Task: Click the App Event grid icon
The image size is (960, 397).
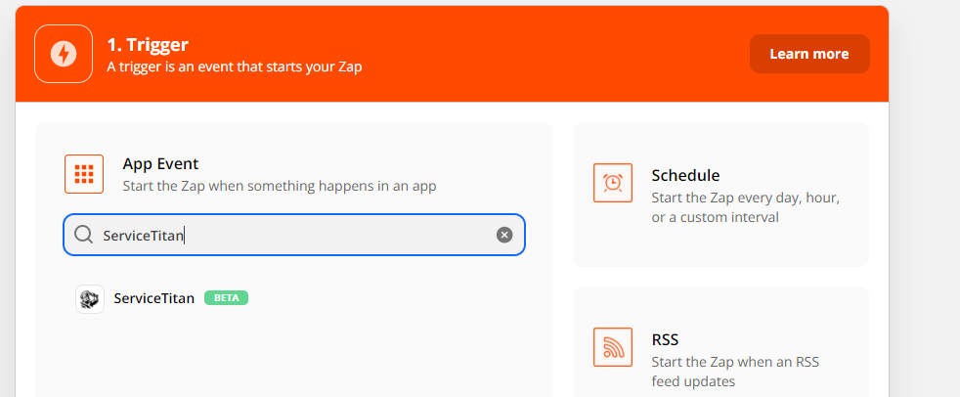Action: (84, 174)
